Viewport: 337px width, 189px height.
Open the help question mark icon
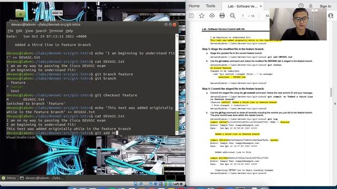(x=301, y=6)
